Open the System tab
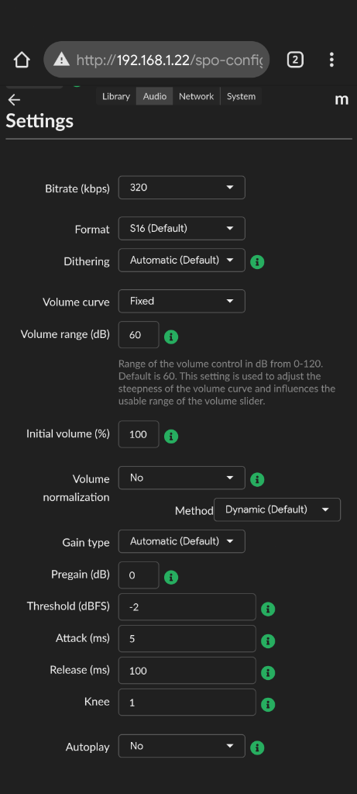The width and height of the screenshot is (357, 794). (241, 96)
